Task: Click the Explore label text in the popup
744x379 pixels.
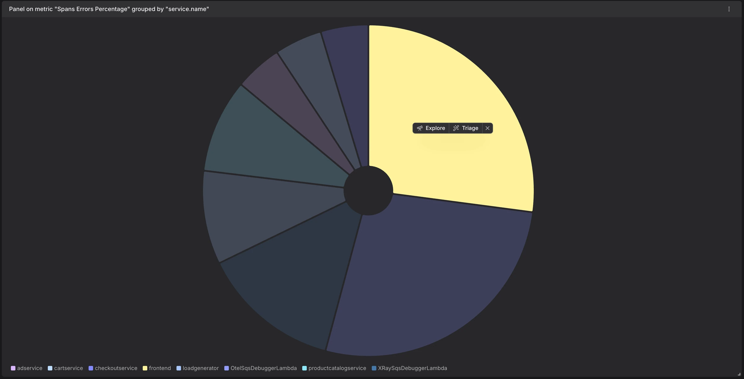Action: [x=435, y=128]
